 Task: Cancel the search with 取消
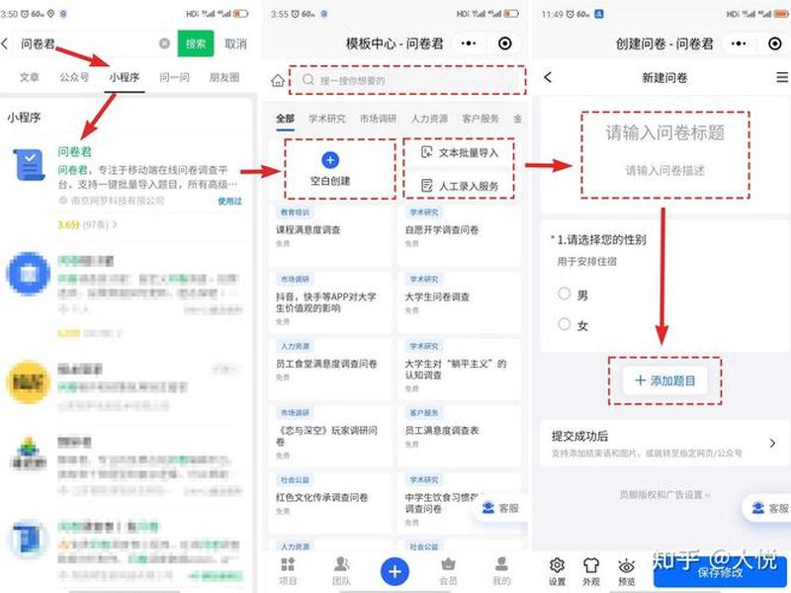235,44
